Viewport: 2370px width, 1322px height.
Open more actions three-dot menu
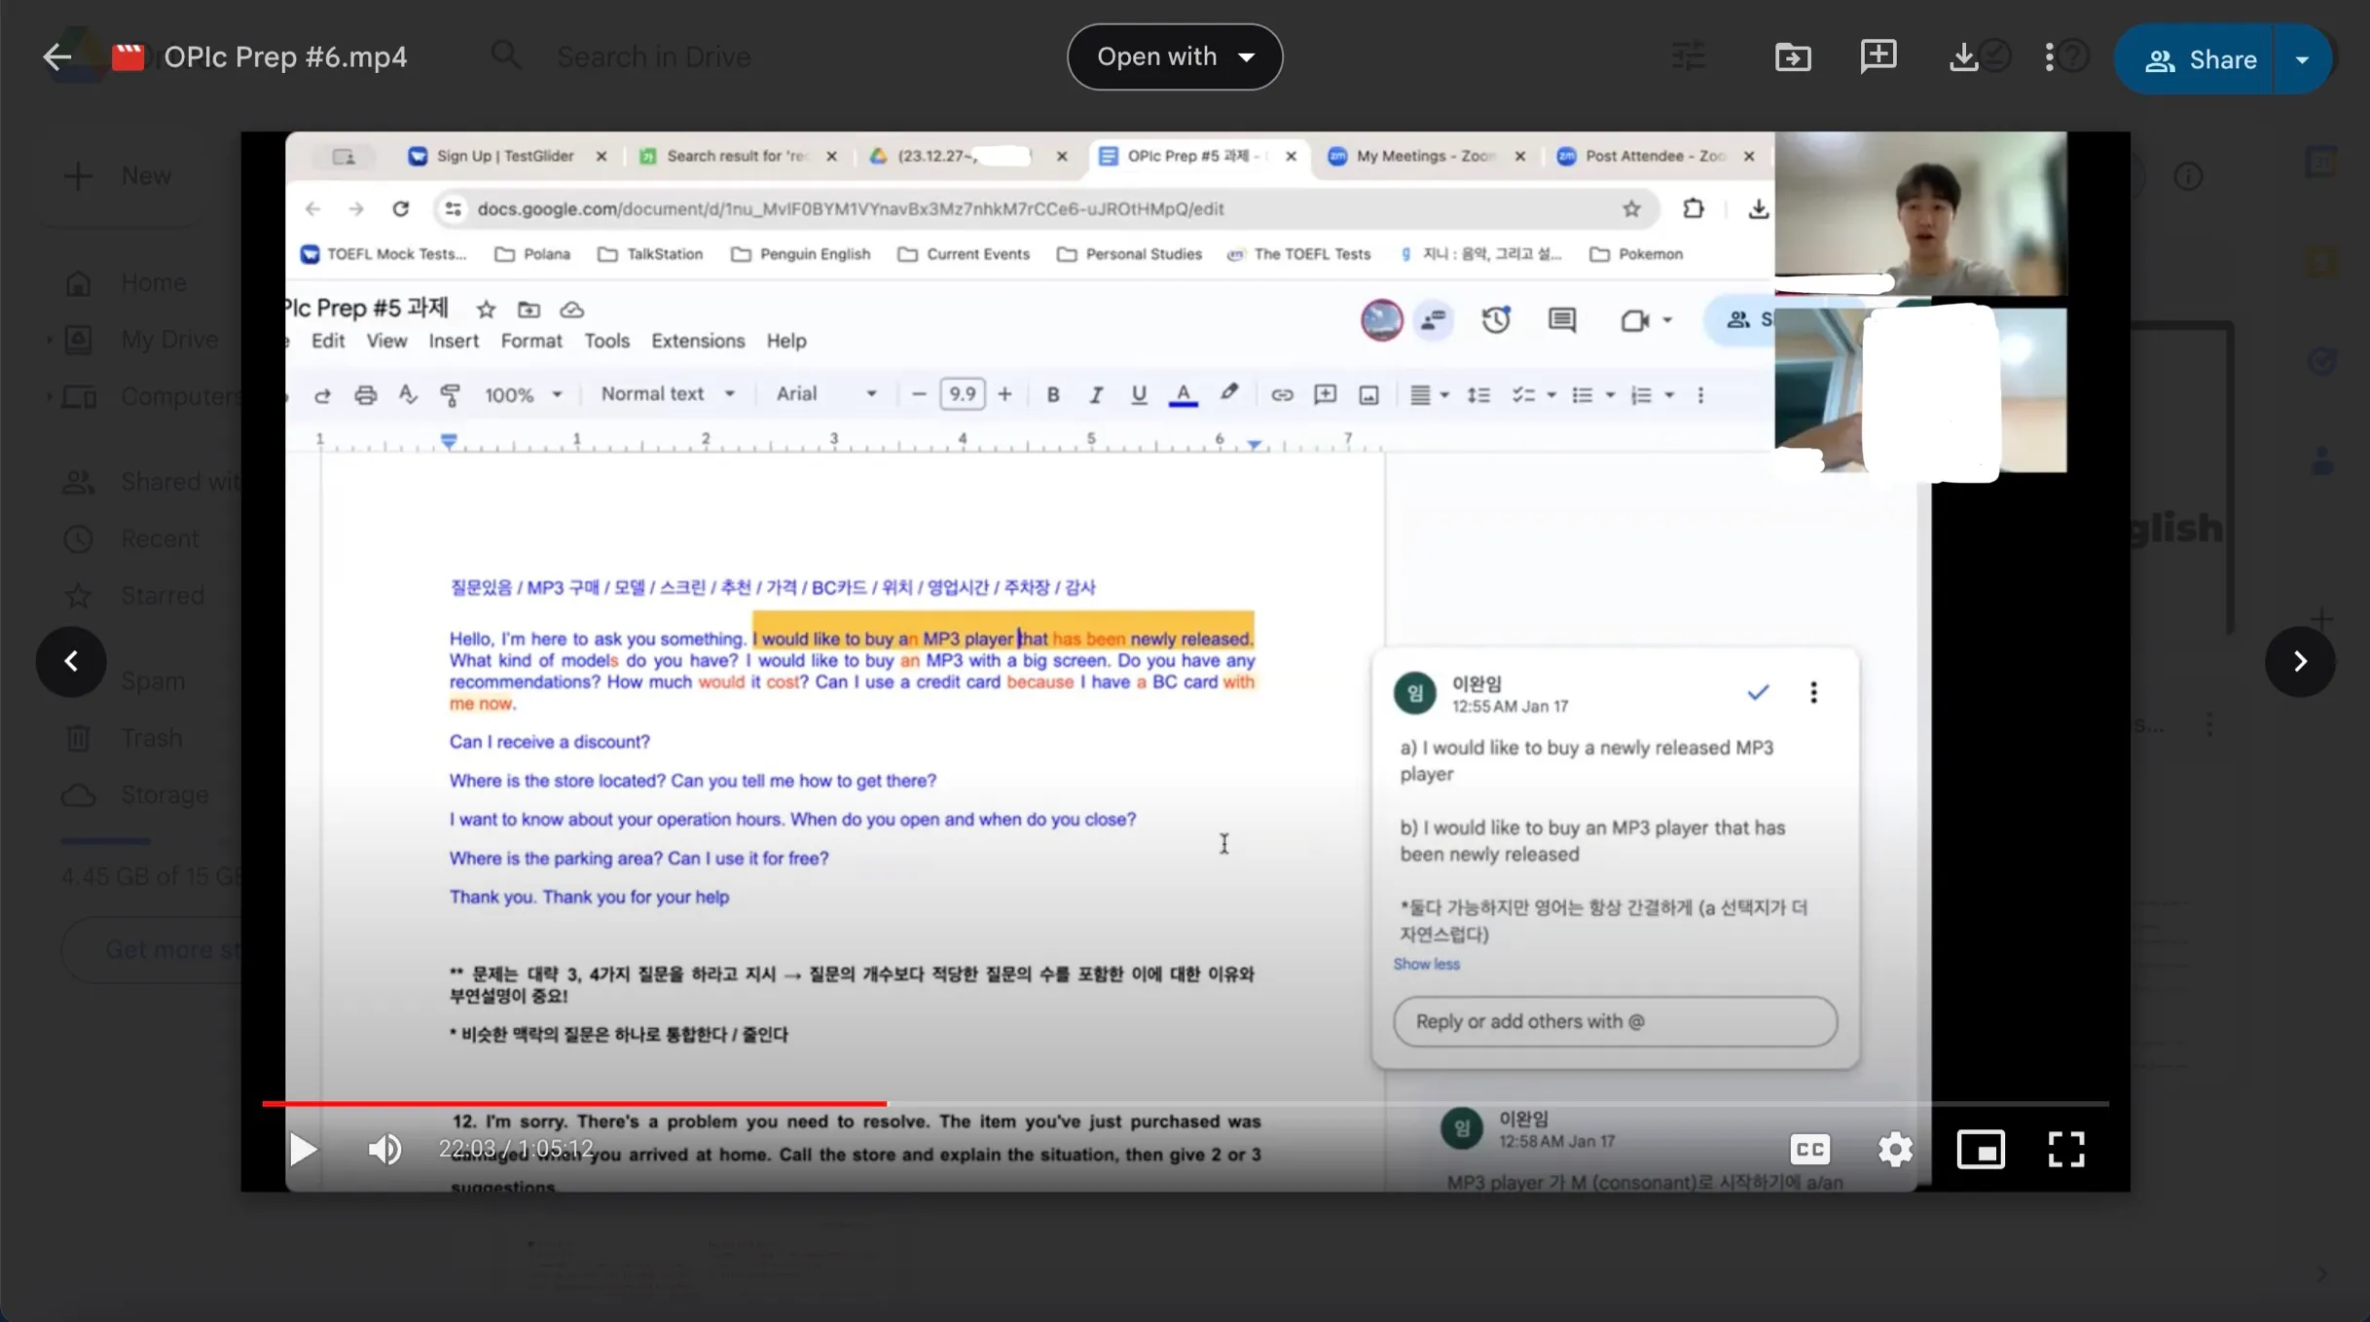(2049, 57)
